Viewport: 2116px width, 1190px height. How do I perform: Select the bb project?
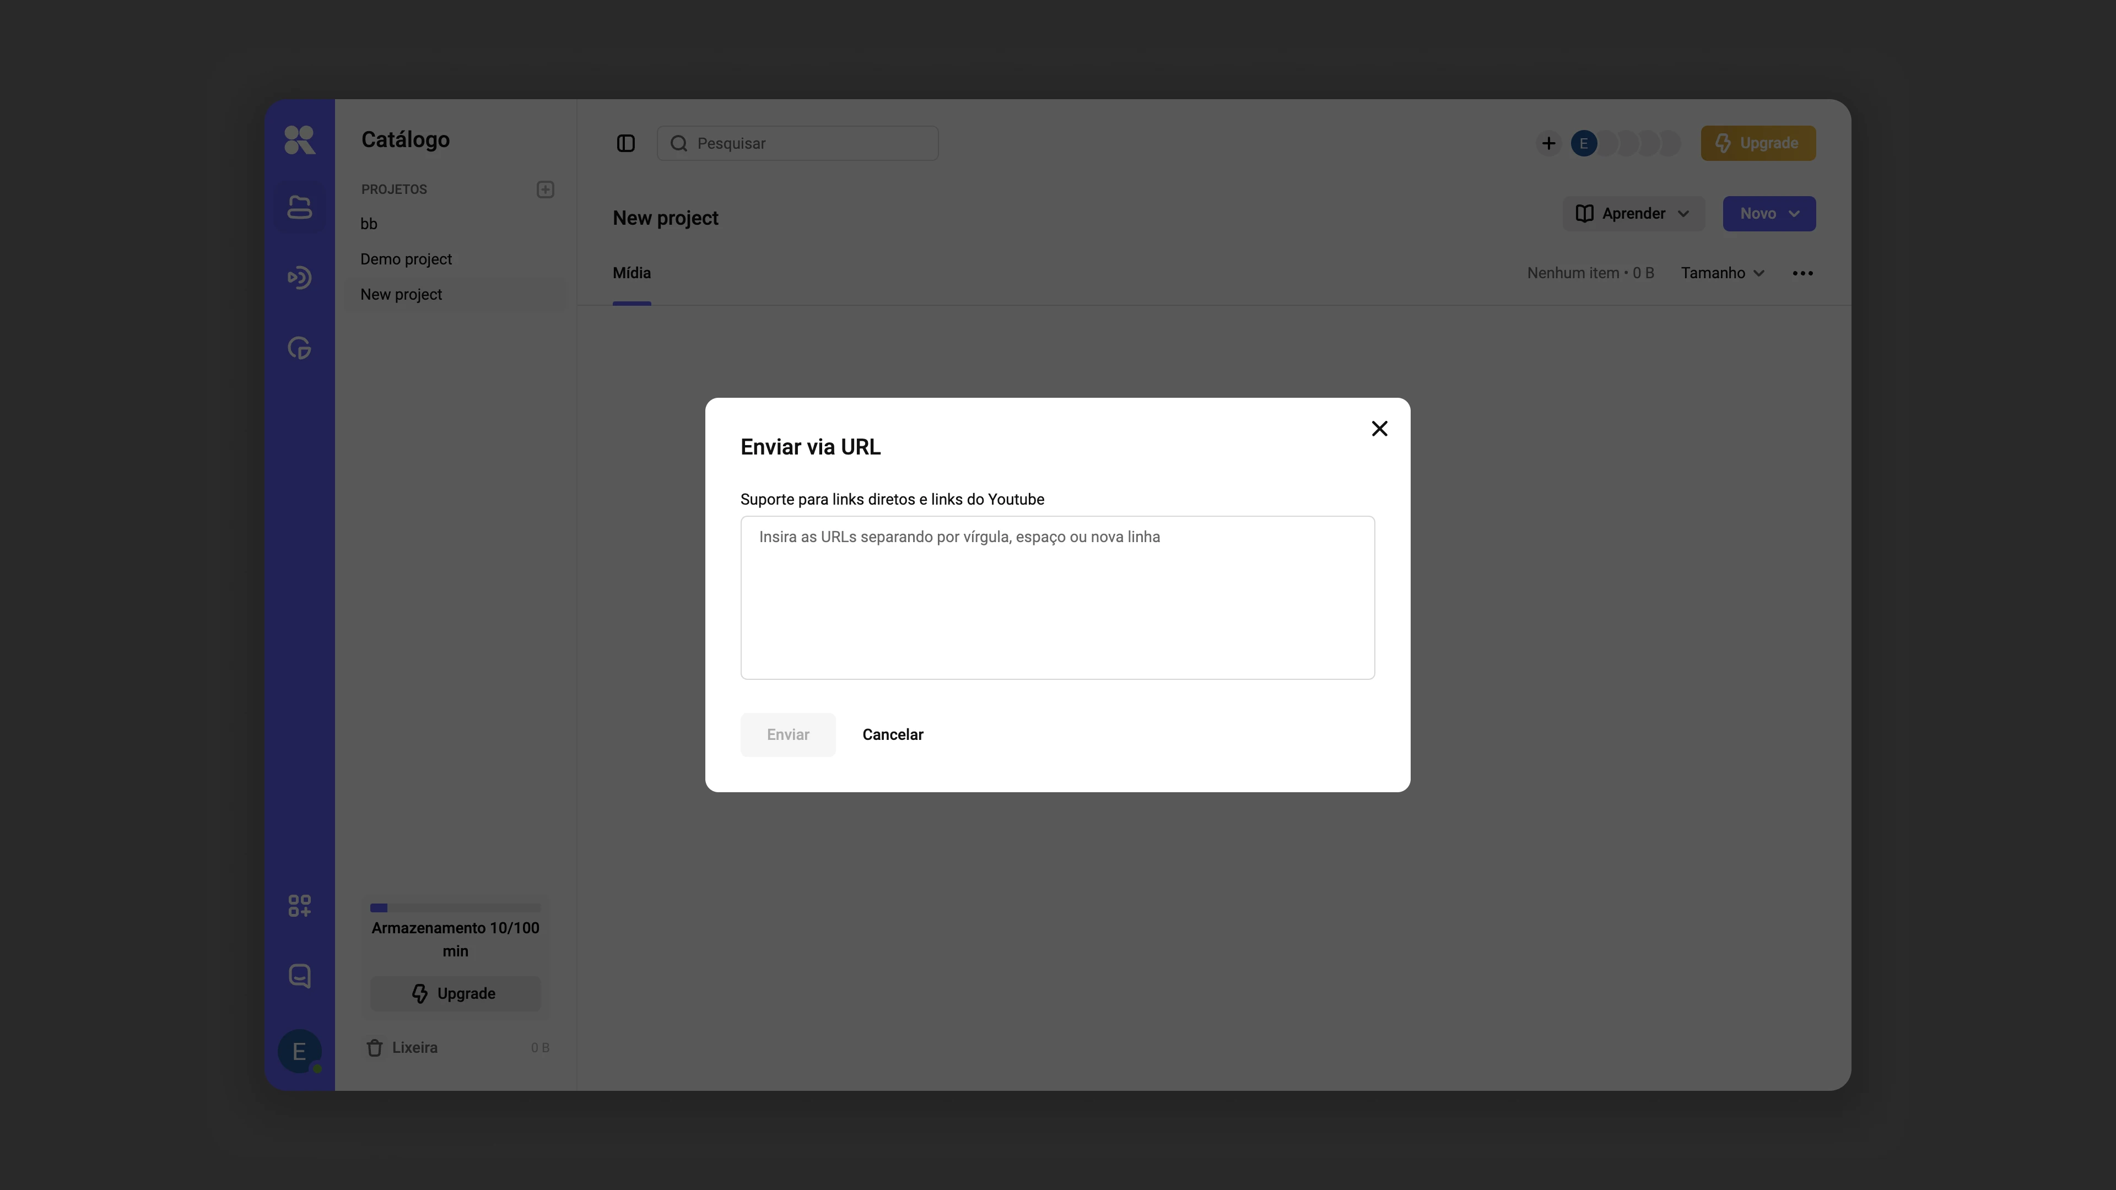(369, 223)
